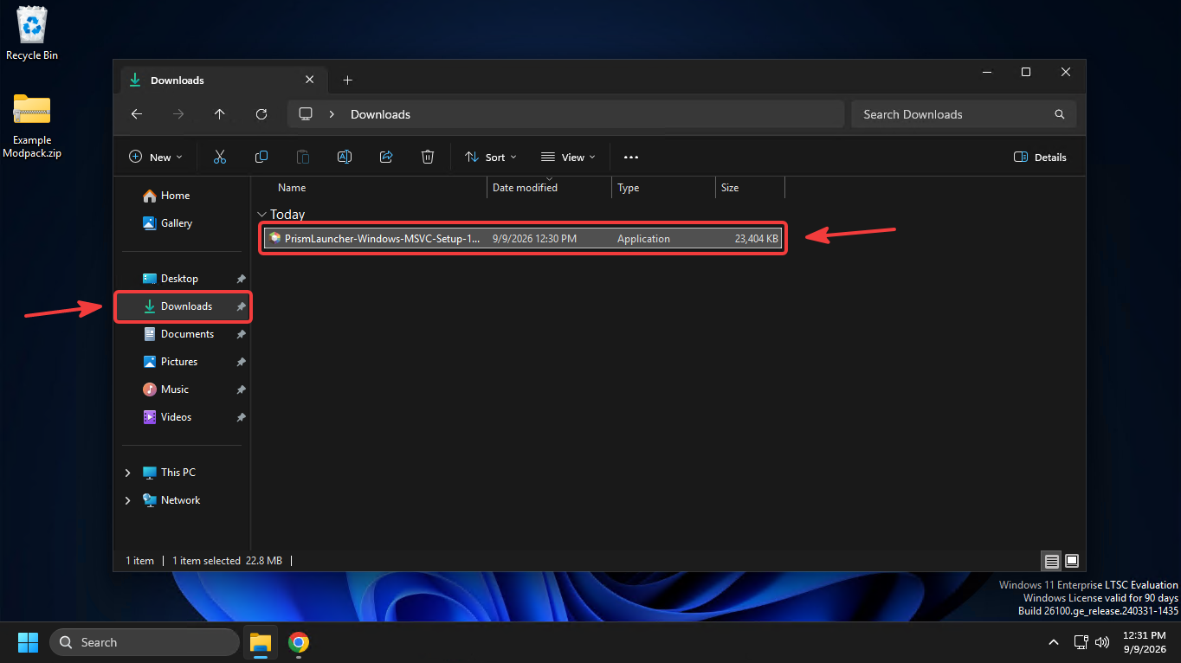Go back with the left arrow

[x=137, y=114]
